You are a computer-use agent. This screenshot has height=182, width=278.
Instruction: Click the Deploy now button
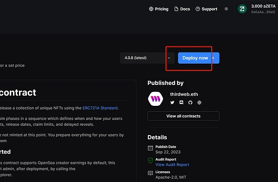(x=199, y=58)
